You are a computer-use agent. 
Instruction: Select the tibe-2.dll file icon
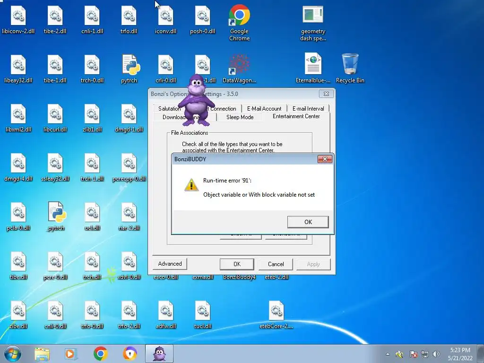[55, 19]
